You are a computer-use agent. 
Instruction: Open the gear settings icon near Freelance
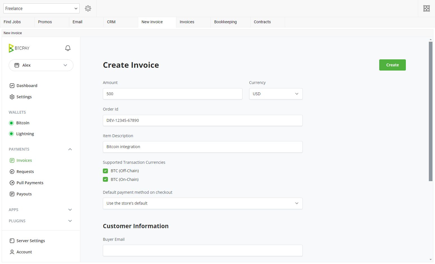[88, 8]
